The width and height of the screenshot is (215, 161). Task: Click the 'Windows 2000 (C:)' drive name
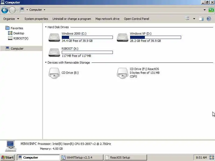74,34
